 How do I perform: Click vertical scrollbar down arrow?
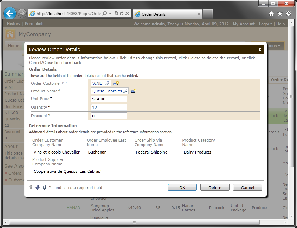coord(291,216)
